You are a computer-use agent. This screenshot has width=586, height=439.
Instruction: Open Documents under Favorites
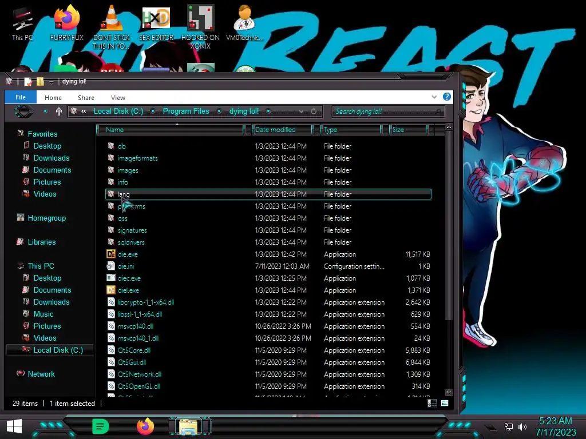click(x=52, y=170)
